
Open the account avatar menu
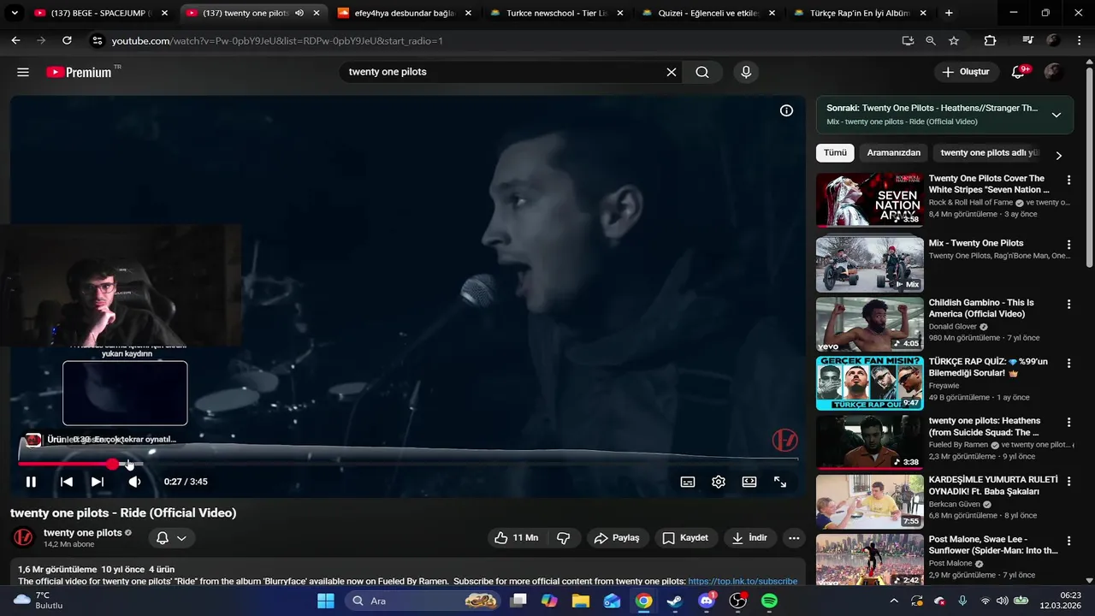1054,72
